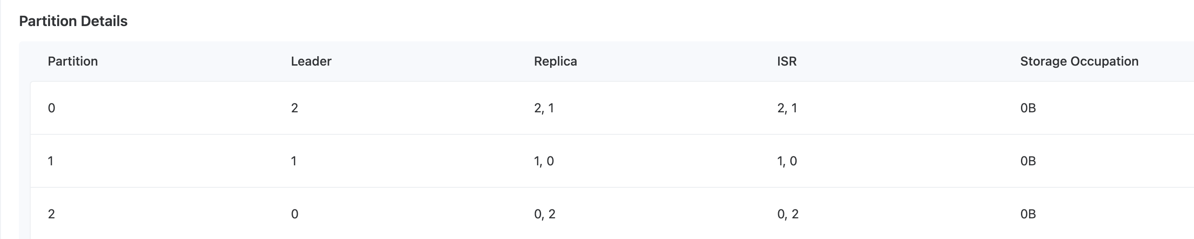Click partition number 1 in second row
Viewport: 1194px width, 239px height.
point(50,161)
